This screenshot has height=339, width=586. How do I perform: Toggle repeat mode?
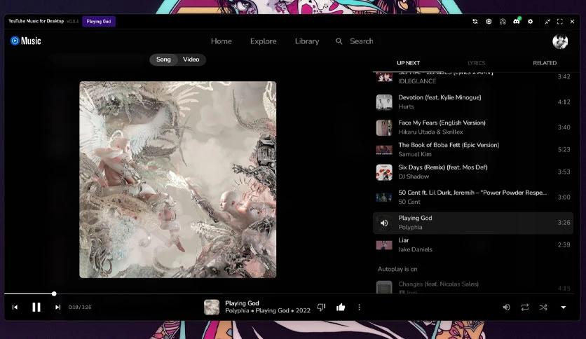click(525, 307)
